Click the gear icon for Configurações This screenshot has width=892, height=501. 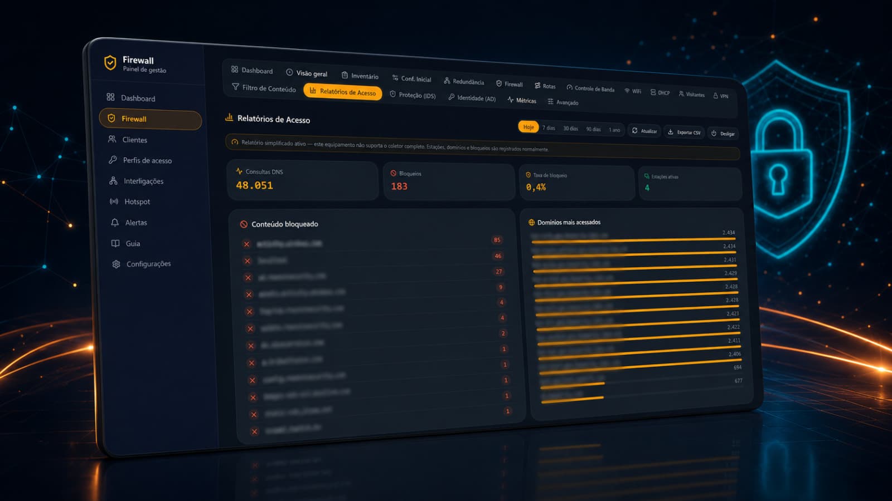tap(116, 264)
